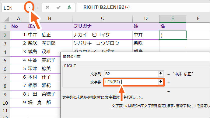210x118 pixels.
Task: Select row 2 header
Action: click(x=5, y=35)
